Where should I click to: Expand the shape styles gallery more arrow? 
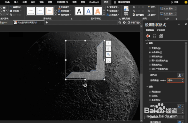click(x=56, y=14)
